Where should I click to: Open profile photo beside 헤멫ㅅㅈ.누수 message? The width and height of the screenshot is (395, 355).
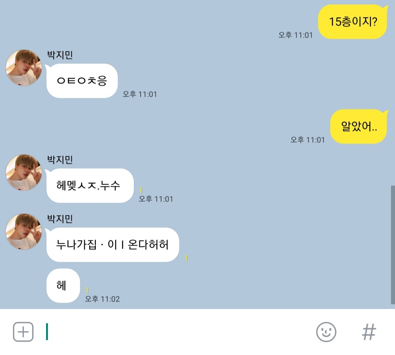tap(24, 172)
